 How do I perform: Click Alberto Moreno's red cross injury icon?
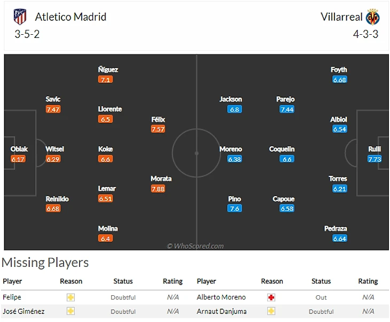271,297
